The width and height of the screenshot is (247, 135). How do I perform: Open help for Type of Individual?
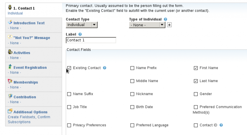[165, 19]
